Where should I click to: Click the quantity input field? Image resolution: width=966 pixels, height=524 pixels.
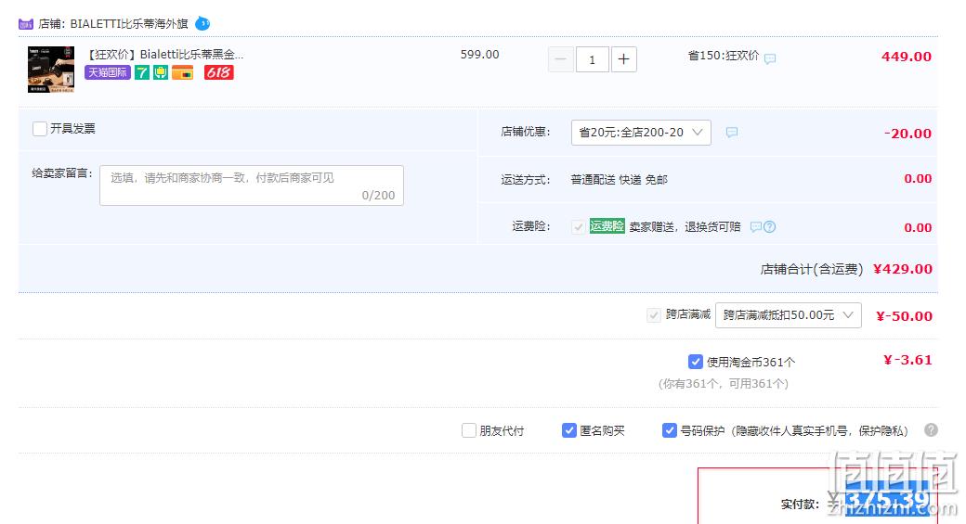click(x=592, y=59)
